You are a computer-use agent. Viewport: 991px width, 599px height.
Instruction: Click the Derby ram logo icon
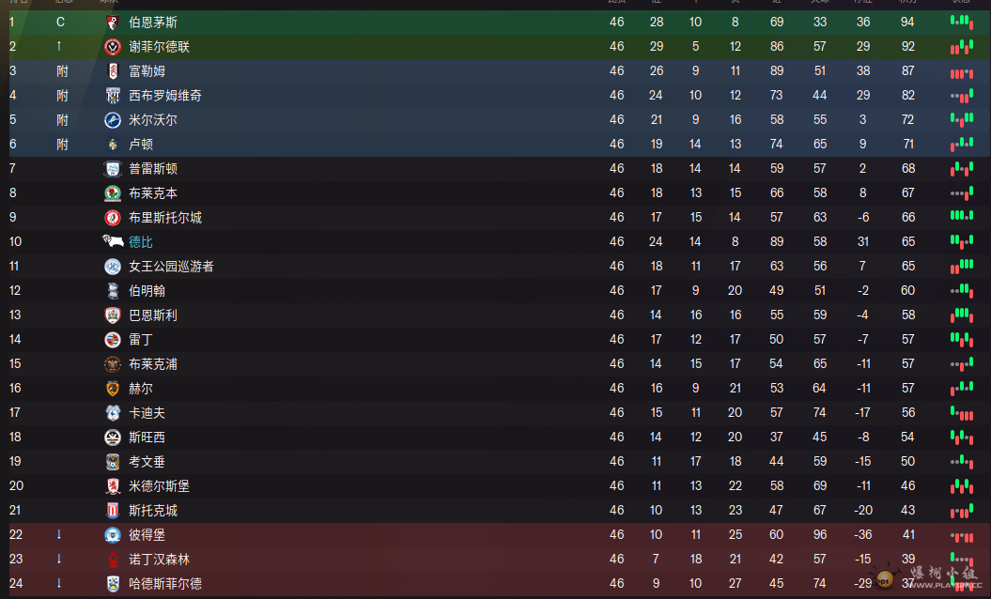(113, 241)
